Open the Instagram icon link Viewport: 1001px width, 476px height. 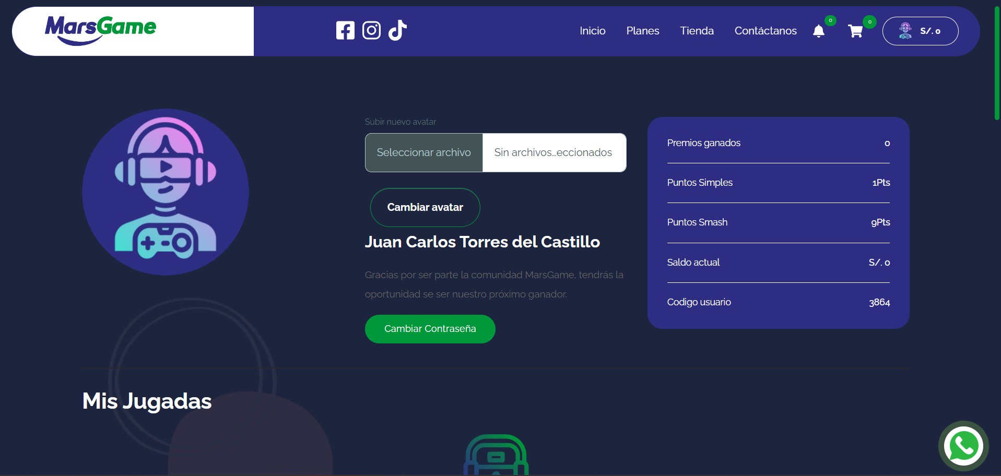point(371,30)
